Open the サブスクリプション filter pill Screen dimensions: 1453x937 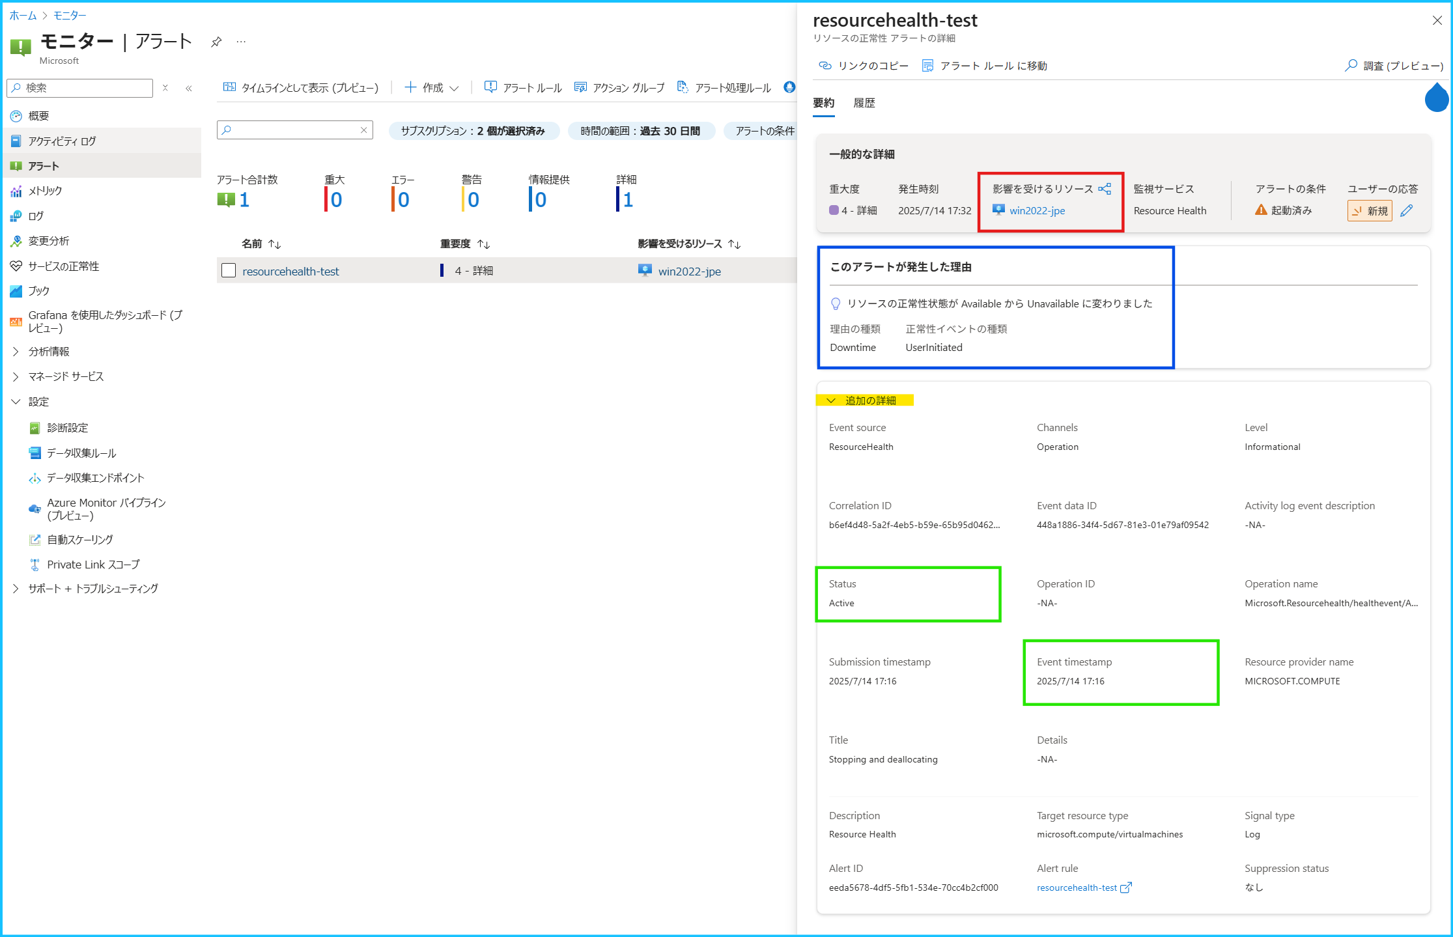(x=473, y=131)
